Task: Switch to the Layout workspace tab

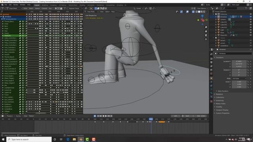Action: click(x=37, y=5)
